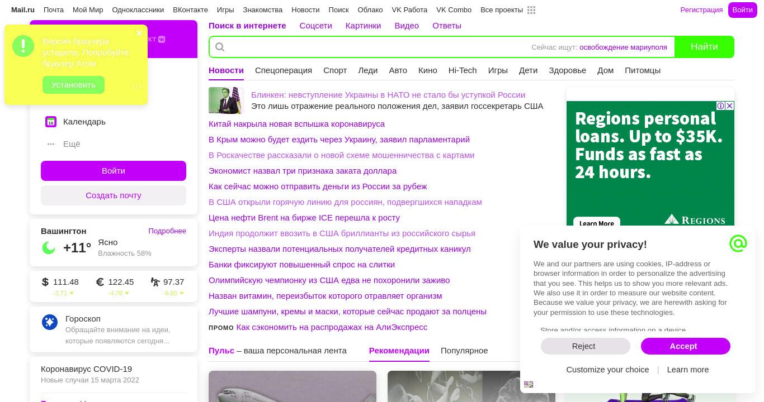This screenshot has width=764, height=402.
Task: Click the Найти search button
Action: [704, 47]
